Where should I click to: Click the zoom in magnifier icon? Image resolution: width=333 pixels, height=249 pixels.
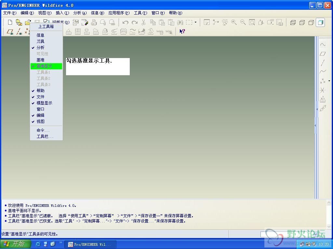(234, 22)
